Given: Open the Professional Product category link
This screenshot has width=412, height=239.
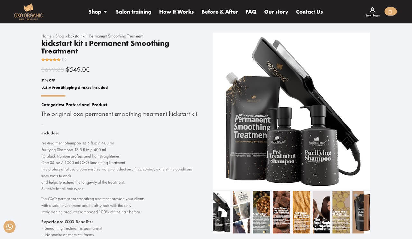Looking at the screenshot, I should [x=86, y=105].
